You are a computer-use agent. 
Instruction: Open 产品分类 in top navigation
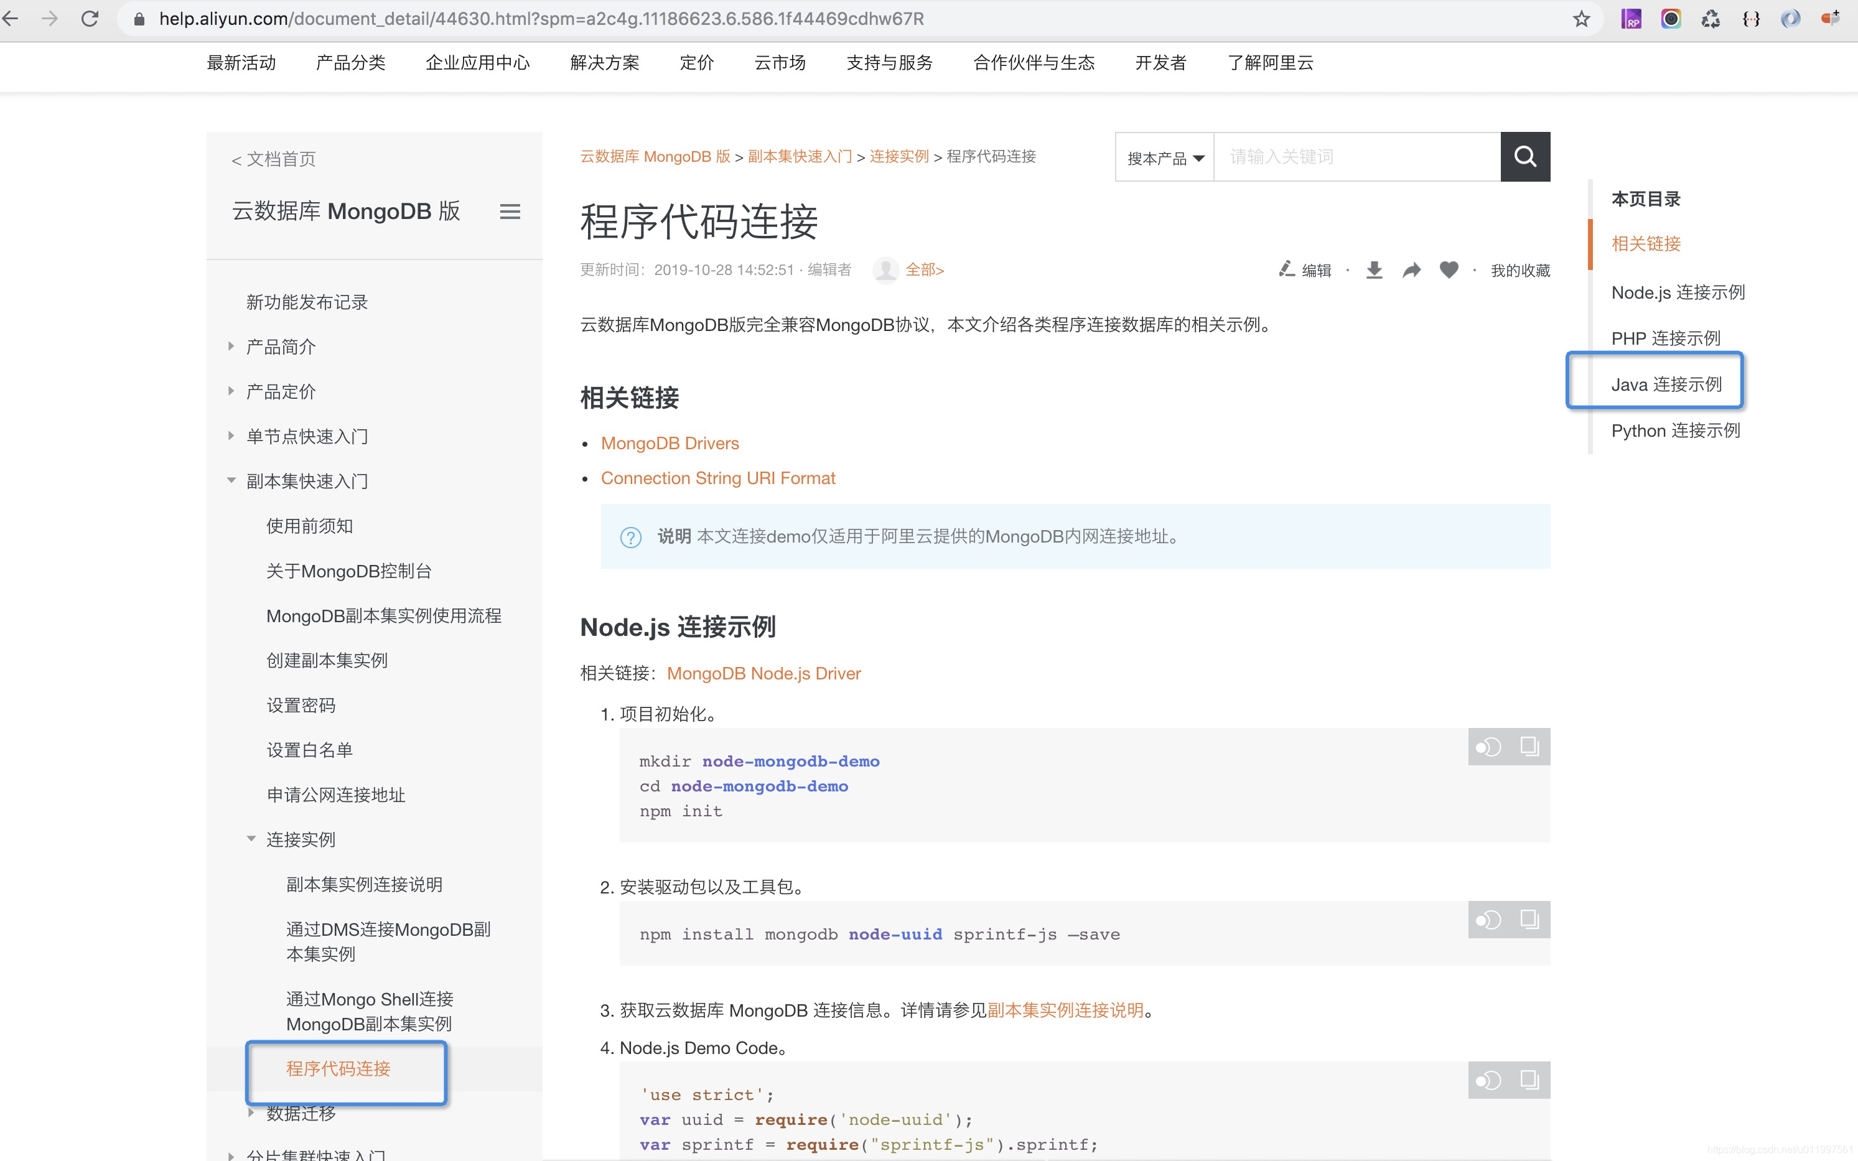point(350,63)
